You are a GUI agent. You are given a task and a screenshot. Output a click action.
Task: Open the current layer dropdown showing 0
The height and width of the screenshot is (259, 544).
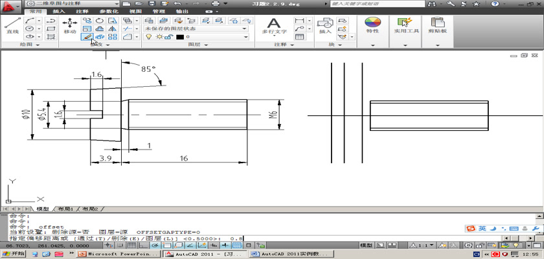(x=196, y=37)
